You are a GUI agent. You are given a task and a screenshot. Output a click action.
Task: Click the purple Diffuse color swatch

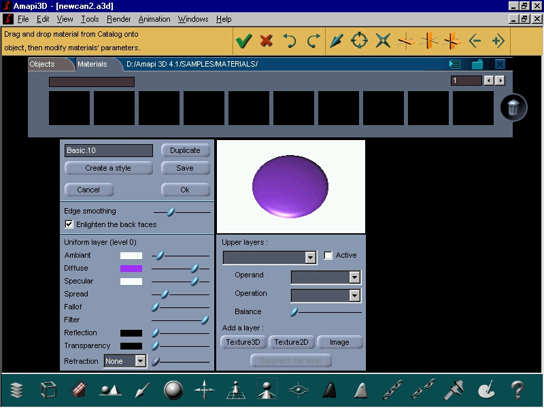[132, 268]
